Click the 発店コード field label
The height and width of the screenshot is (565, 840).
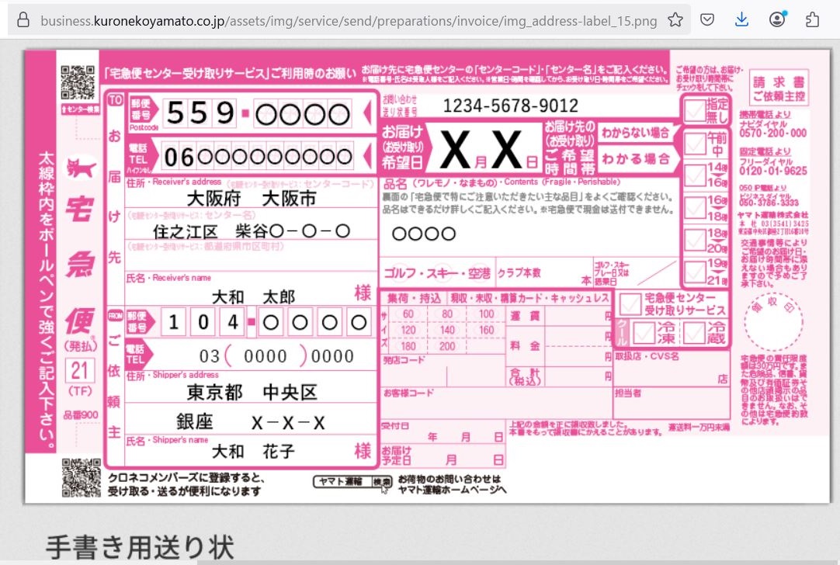pyautogui.click(x=404, y=360)
